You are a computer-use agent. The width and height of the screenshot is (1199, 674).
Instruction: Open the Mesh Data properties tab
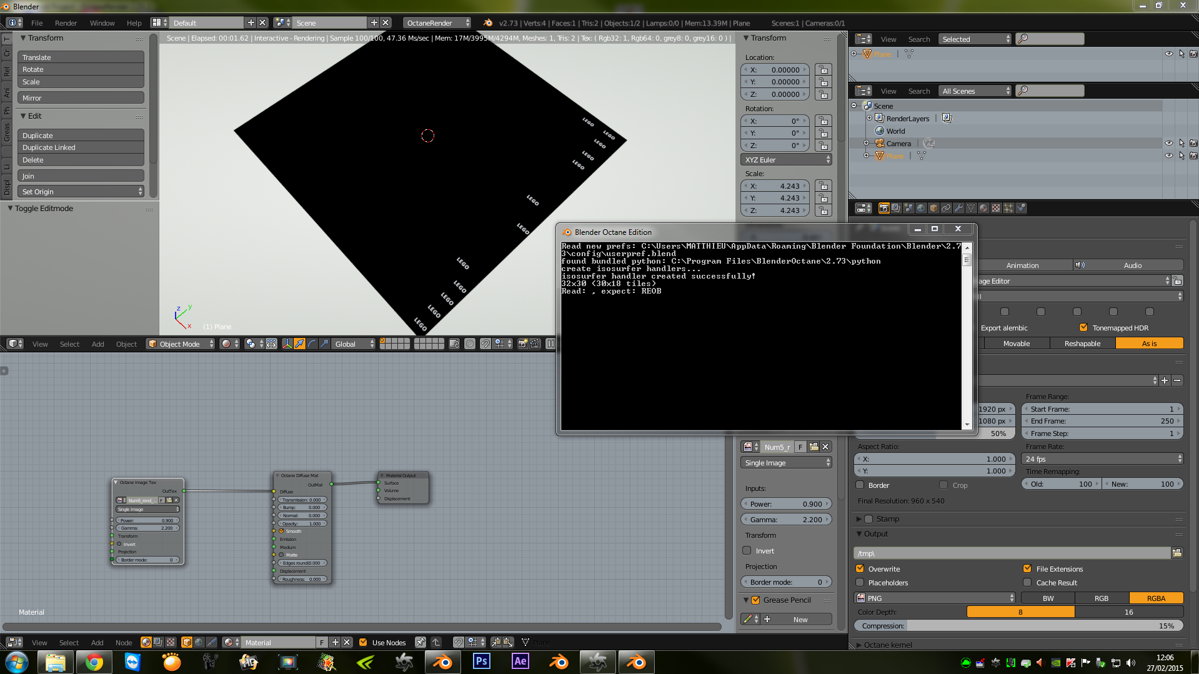tap(971, 208)
